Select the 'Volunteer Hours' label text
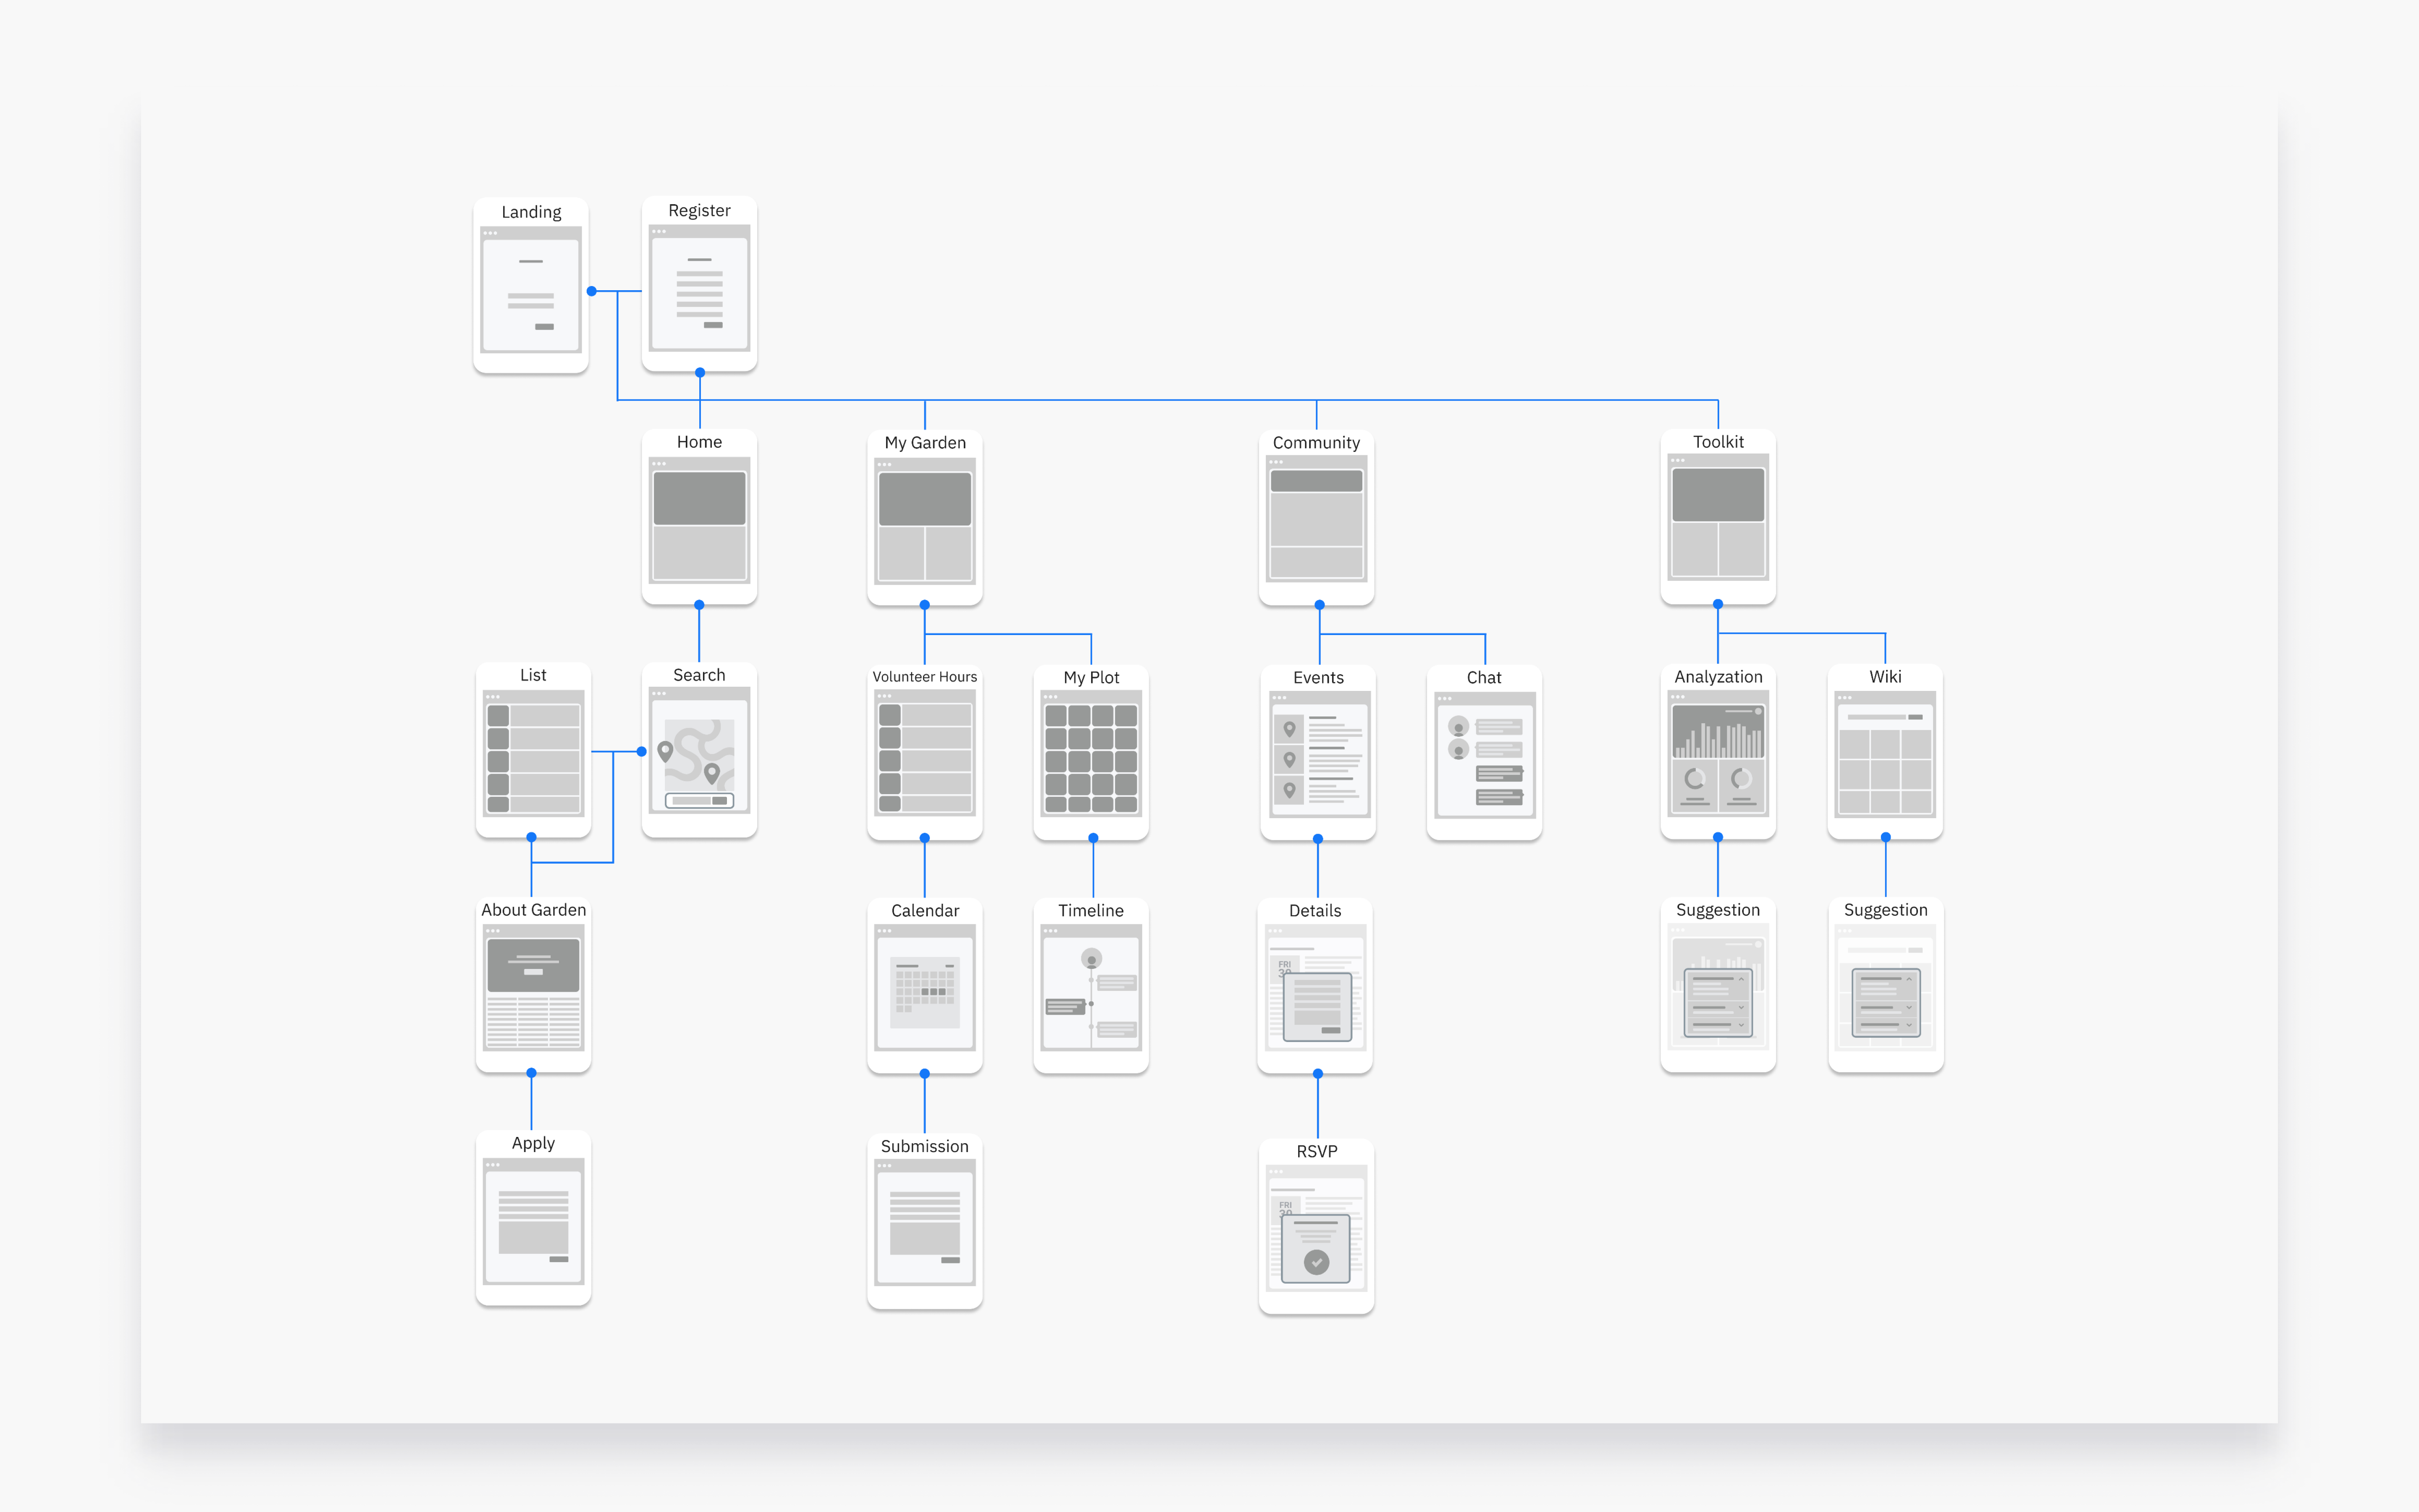 click(925, 677)
